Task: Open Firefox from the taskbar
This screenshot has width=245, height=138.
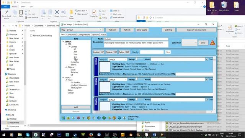Action: pos(91,135)
